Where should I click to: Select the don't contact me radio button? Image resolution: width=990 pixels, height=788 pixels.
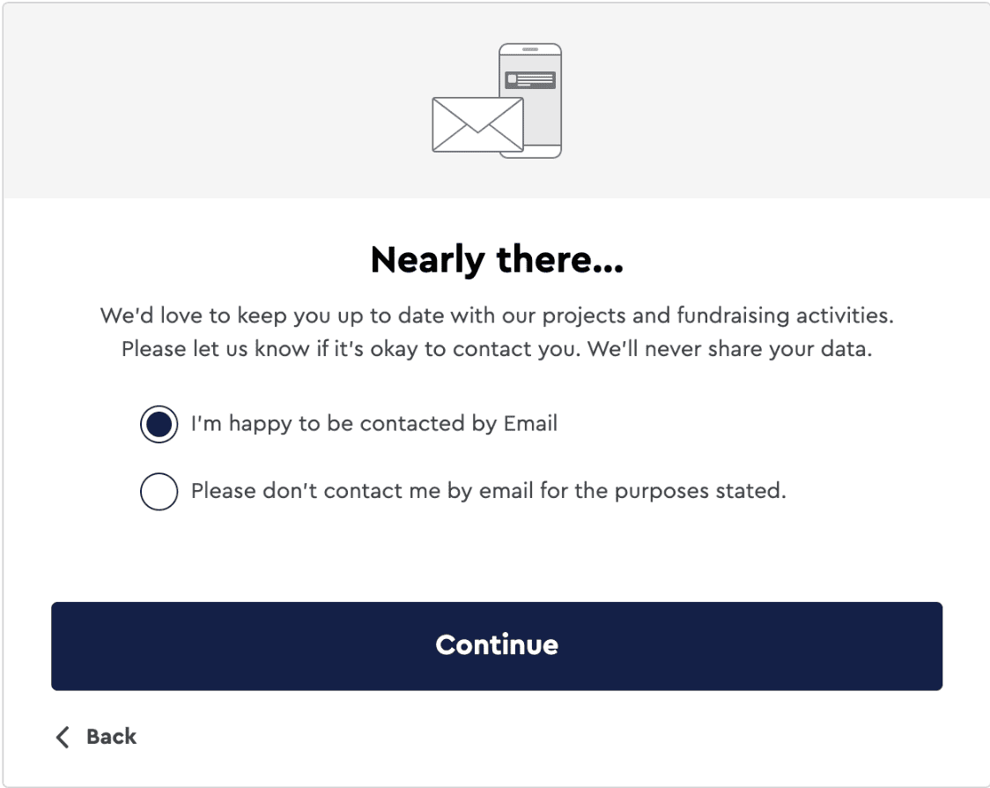coord(159,492)
